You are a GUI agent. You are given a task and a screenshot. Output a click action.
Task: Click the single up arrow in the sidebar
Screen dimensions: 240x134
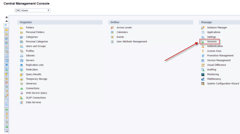7,21
